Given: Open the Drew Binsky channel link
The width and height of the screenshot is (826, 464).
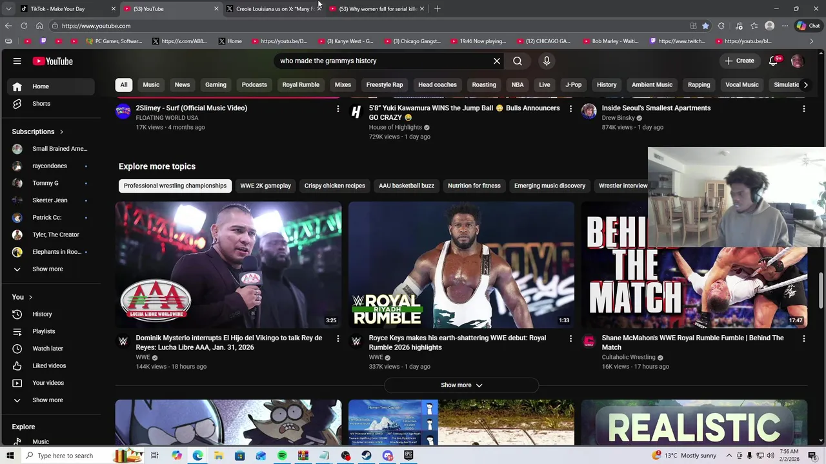Looking at the screenshot, I should point(618,118).
